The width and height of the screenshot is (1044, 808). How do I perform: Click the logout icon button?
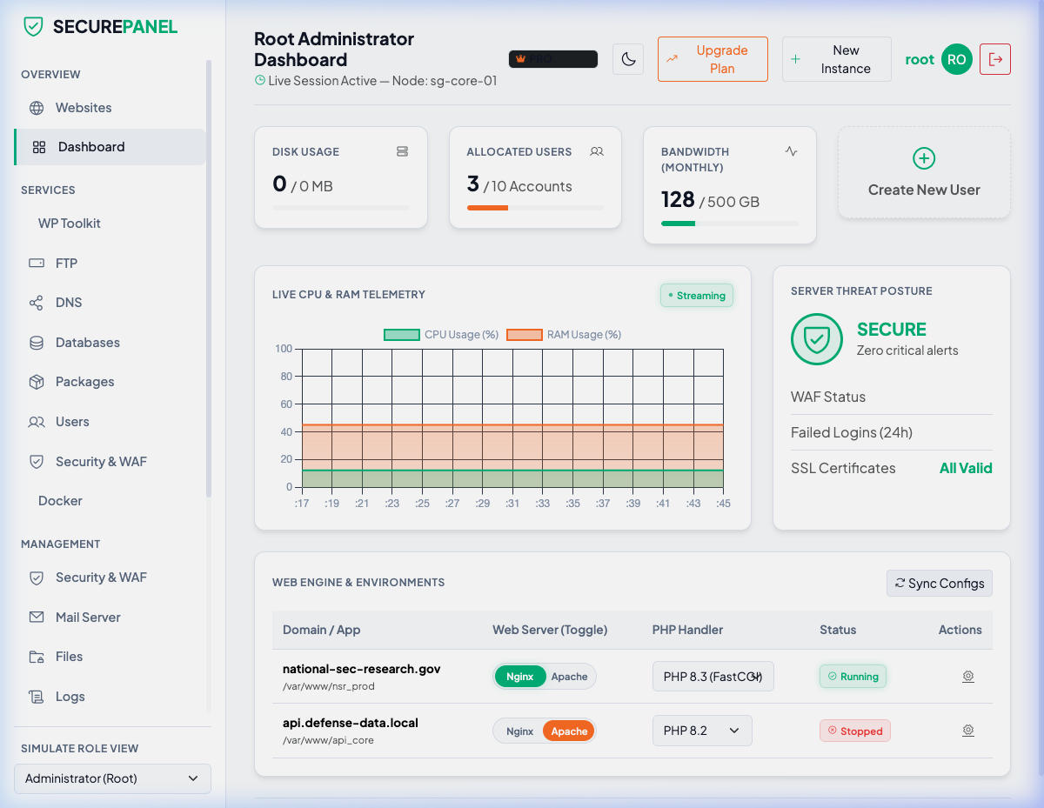coord(995,59)
